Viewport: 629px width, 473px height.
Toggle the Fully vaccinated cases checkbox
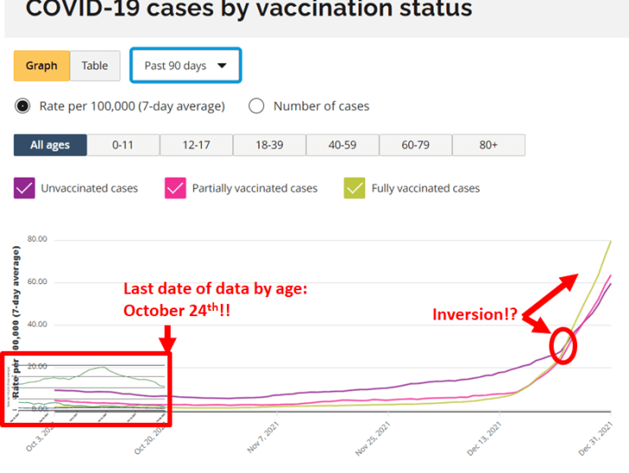[x=354, y=188]
